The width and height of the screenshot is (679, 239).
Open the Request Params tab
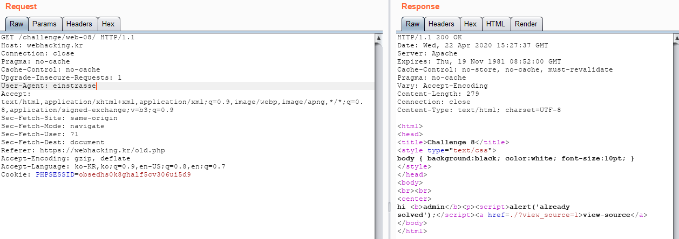coord(44,24)
